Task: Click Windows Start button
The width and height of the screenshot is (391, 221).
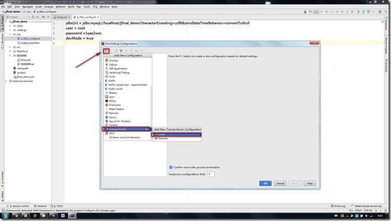Action: coord(5,216)
